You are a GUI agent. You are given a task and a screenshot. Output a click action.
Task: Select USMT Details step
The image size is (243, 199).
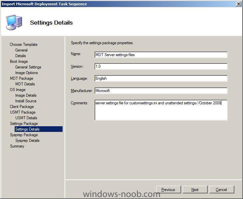pyautogui.click(x=26, y=118)
